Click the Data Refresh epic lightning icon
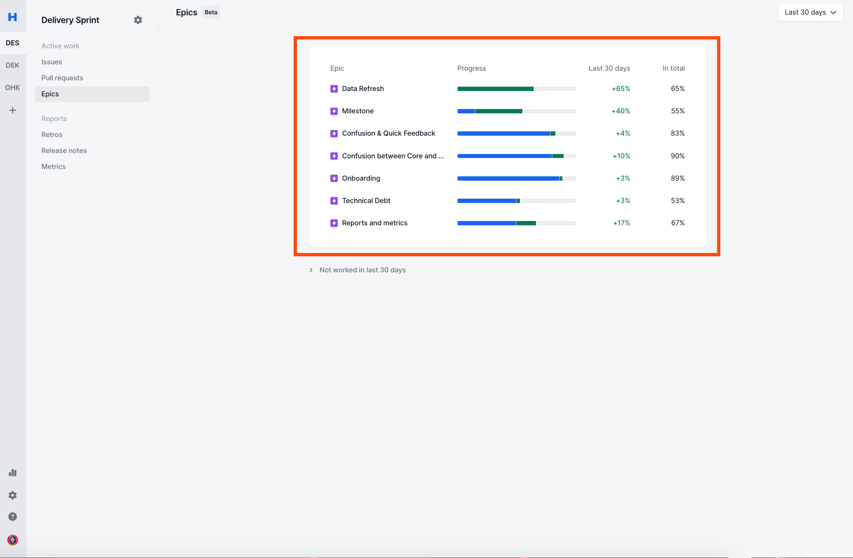Viewport: 853px width, 558px height. [334, 89]
